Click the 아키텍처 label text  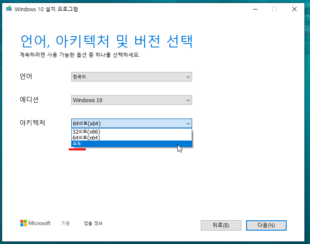point(32,123)
